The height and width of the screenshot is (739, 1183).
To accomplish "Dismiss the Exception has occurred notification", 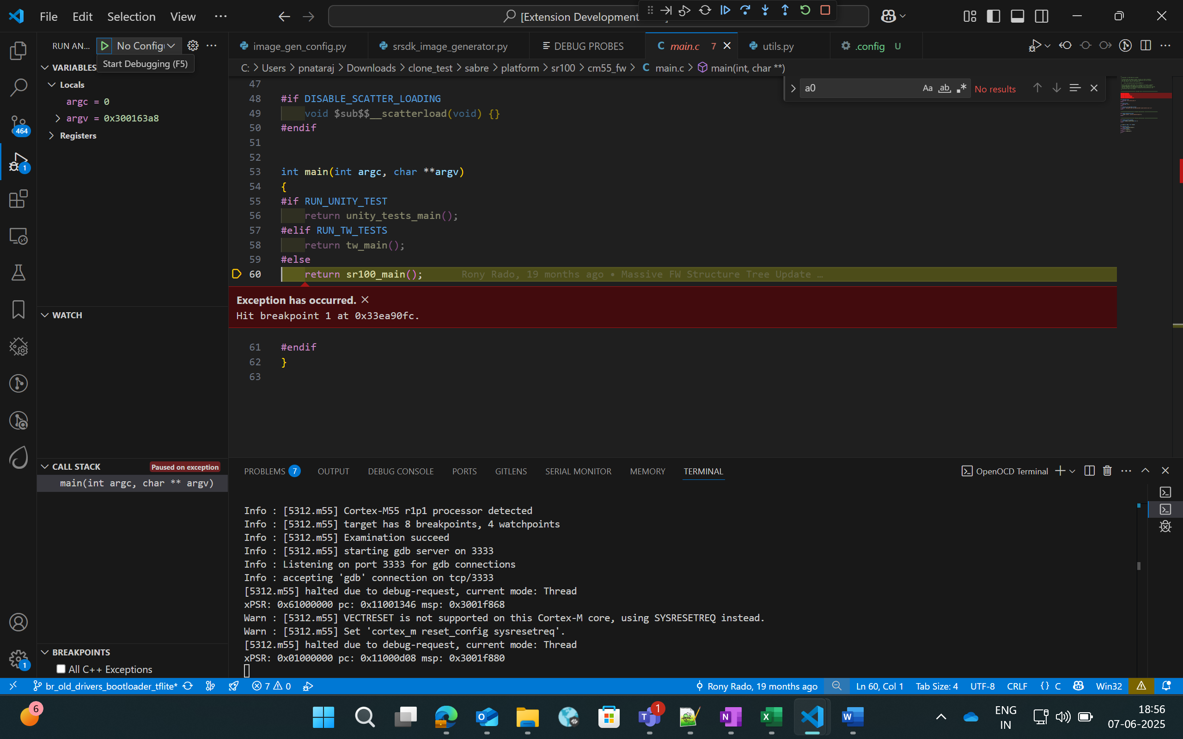I will pyautogui.click(x=365, y=300).
